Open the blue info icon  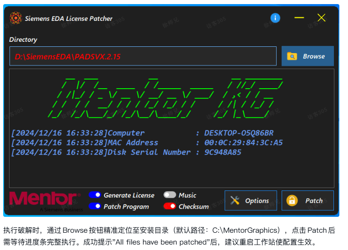pos(275,18)
